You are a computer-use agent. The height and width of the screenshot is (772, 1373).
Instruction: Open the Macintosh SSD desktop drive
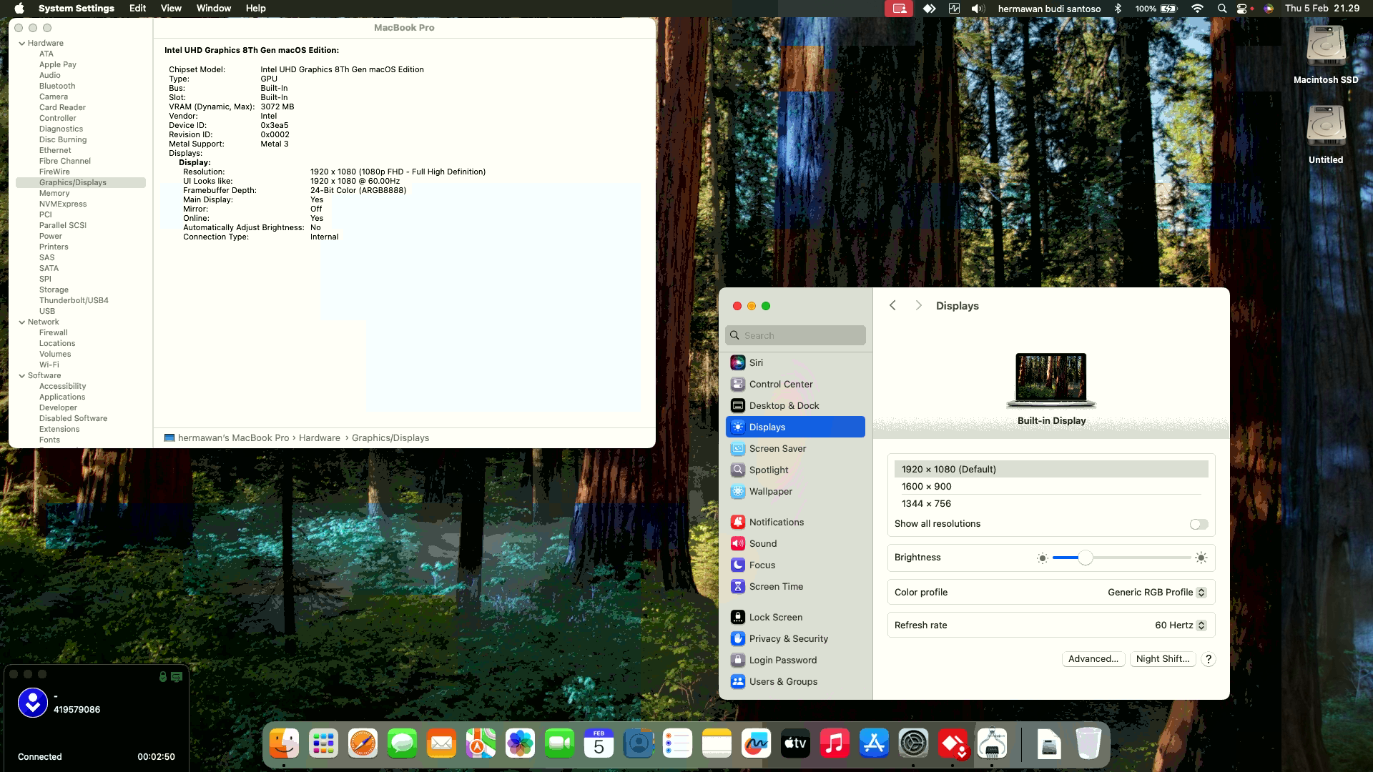[x=1326, y=55]
